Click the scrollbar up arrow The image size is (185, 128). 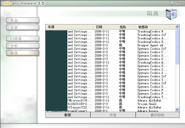pos(177,27)
